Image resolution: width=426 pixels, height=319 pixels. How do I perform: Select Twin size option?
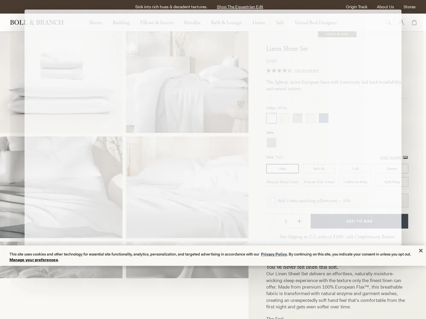pyautogui.click(x=282, y=169)
